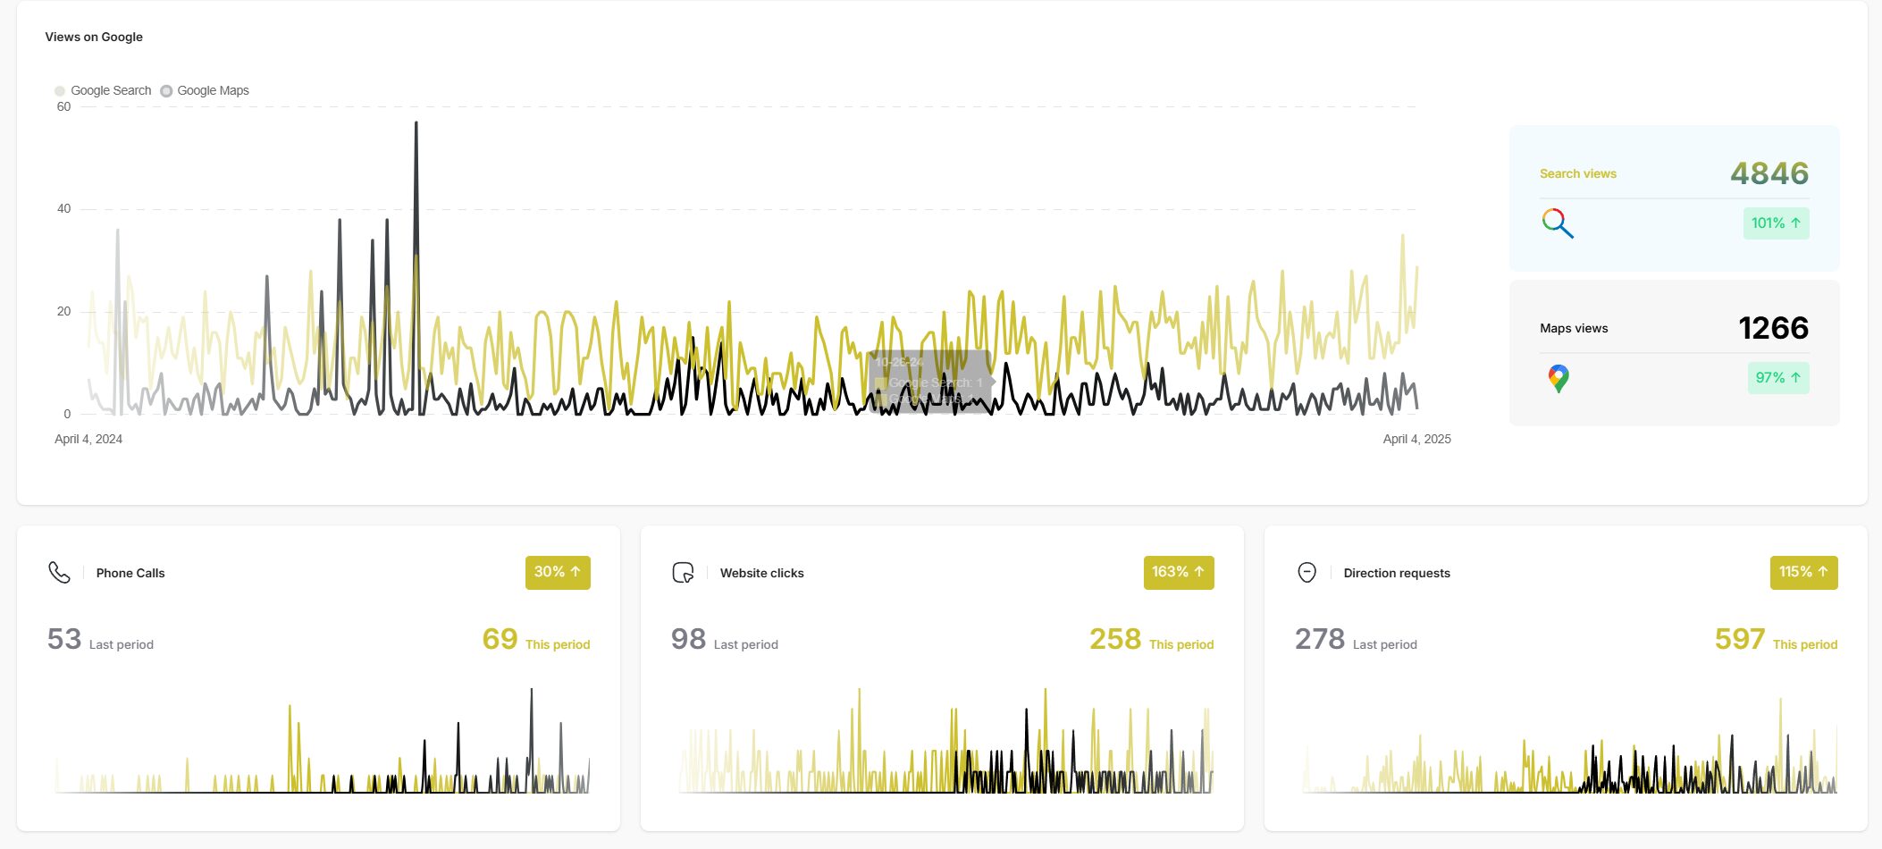Click the April 4, 2024 axis label
Viewport: 1882px width, 849px height.
tap(88, 439)
